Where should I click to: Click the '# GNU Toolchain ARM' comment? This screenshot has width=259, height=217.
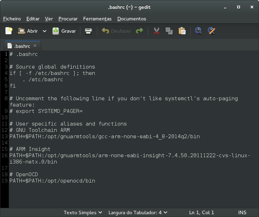[x=39, y=130]
